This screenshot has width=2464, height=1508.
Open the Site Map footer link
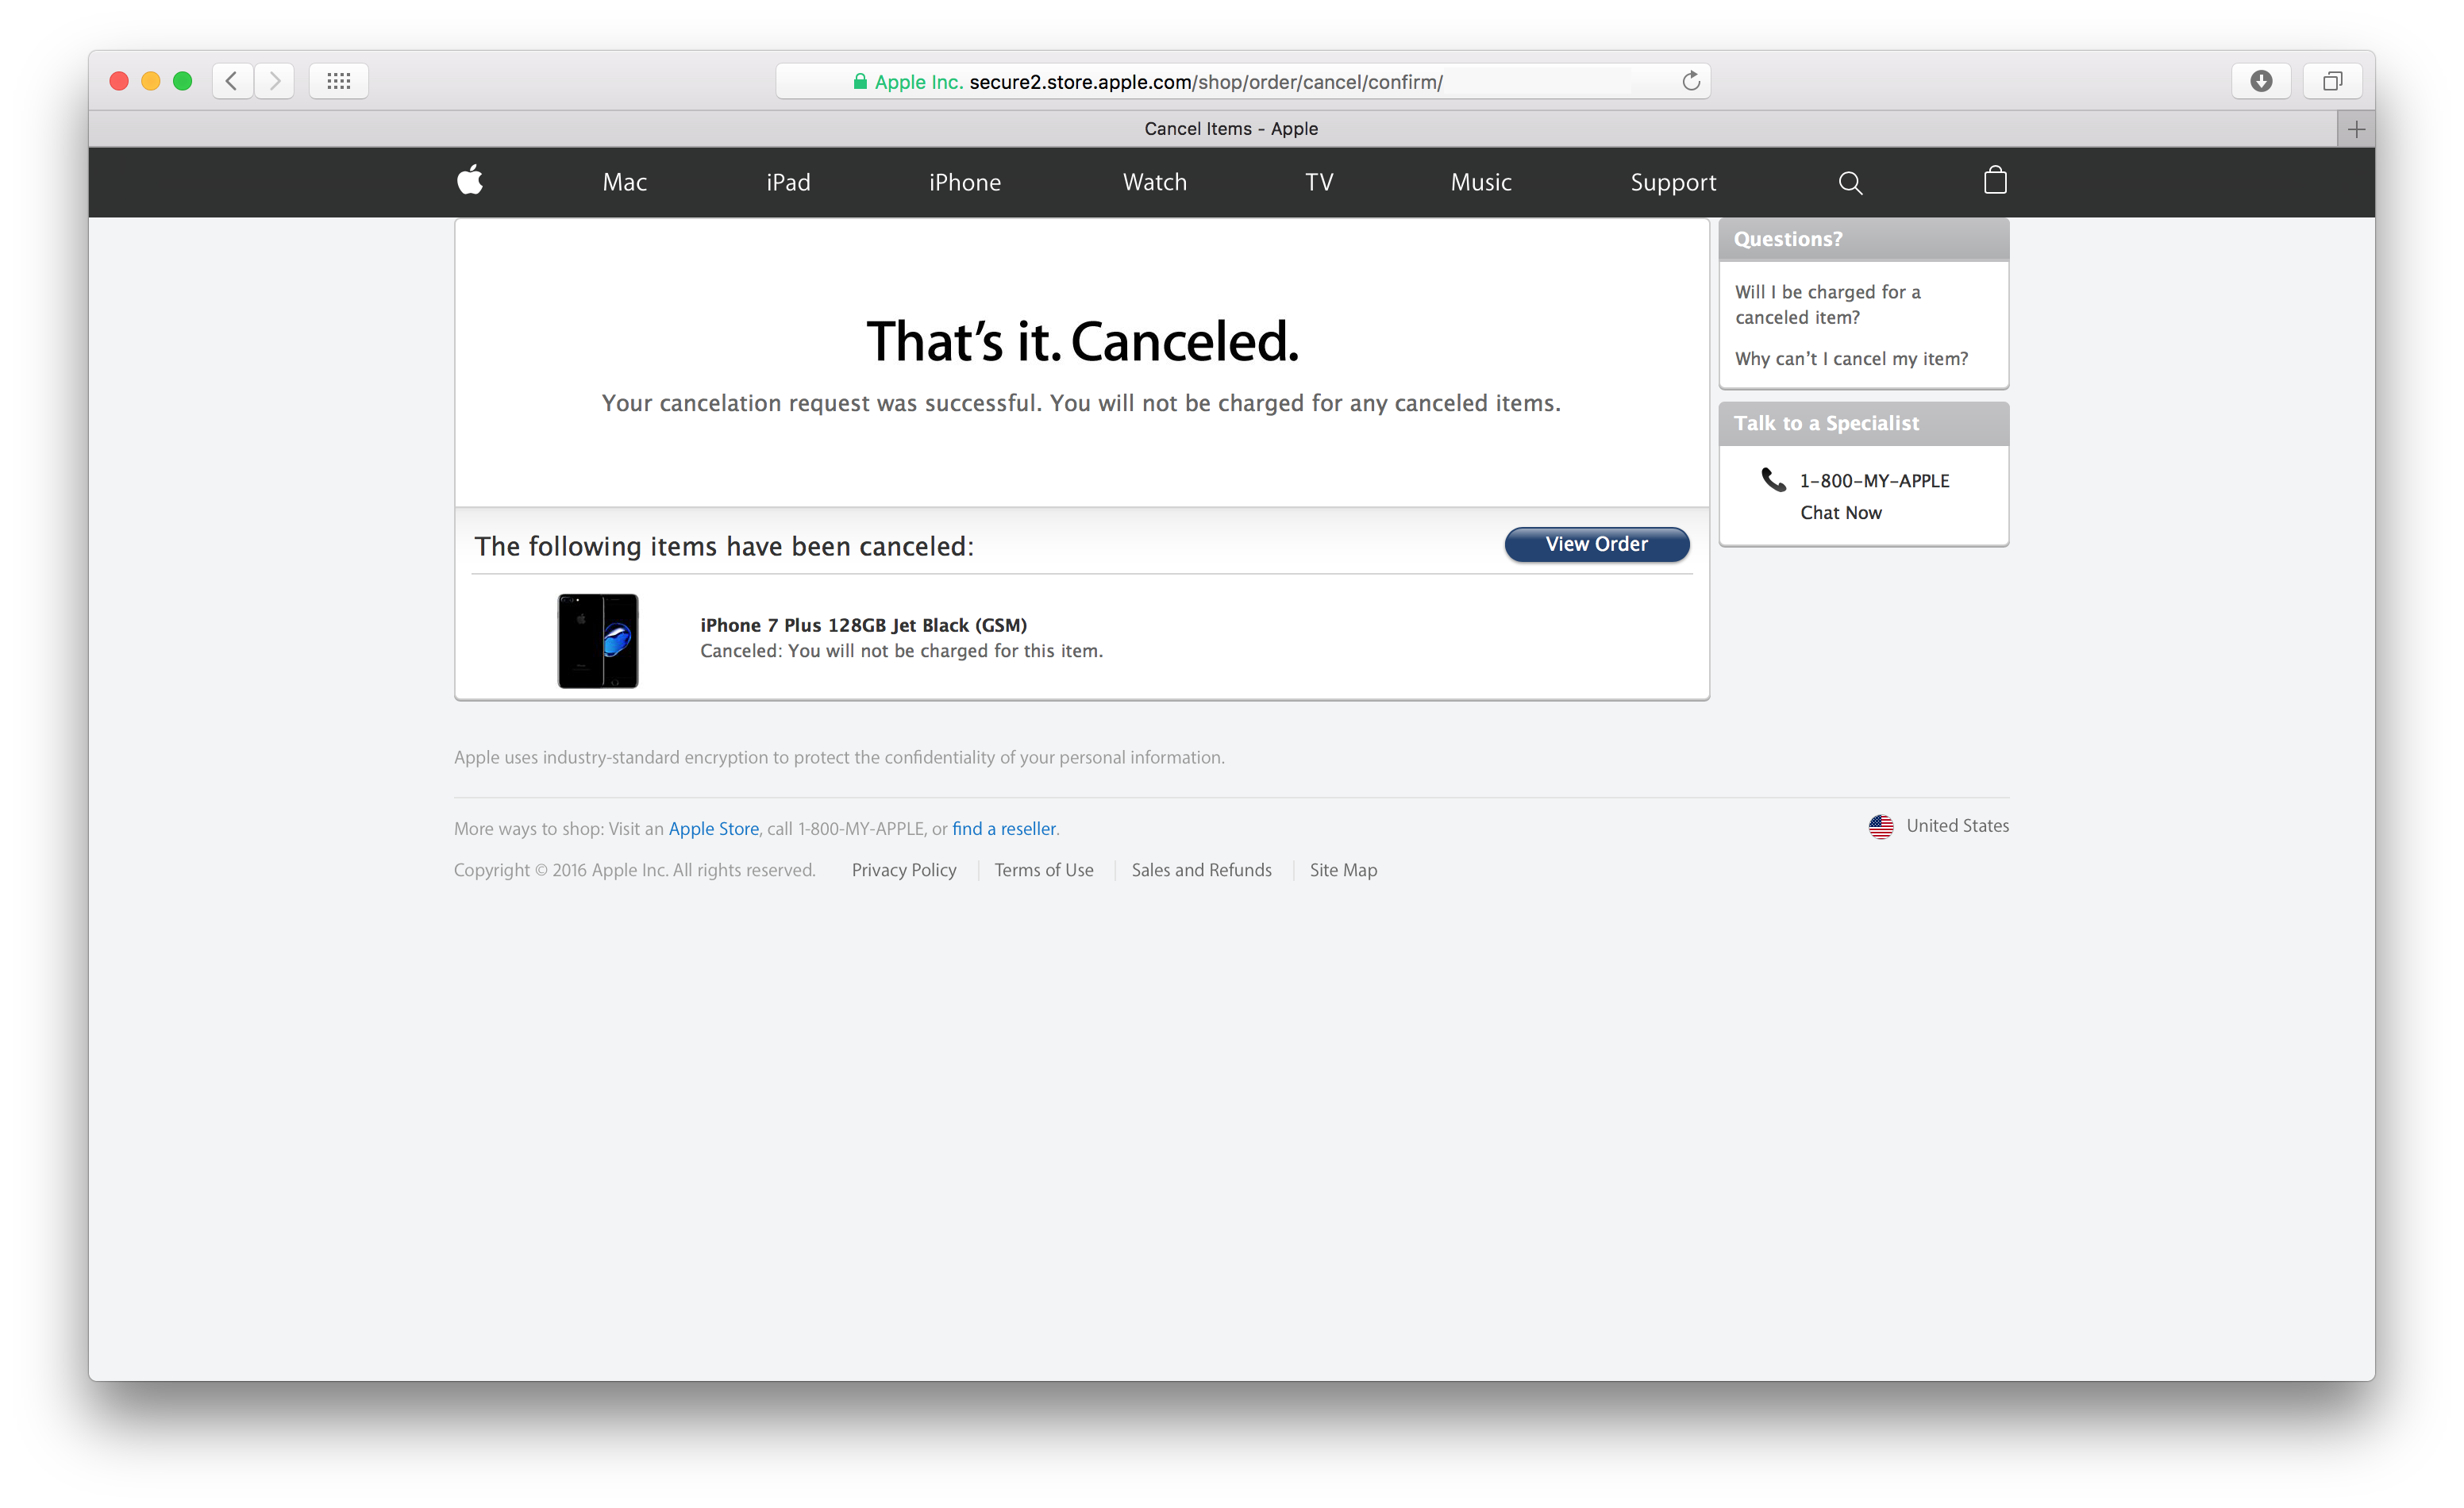[x=1343, y=870]
